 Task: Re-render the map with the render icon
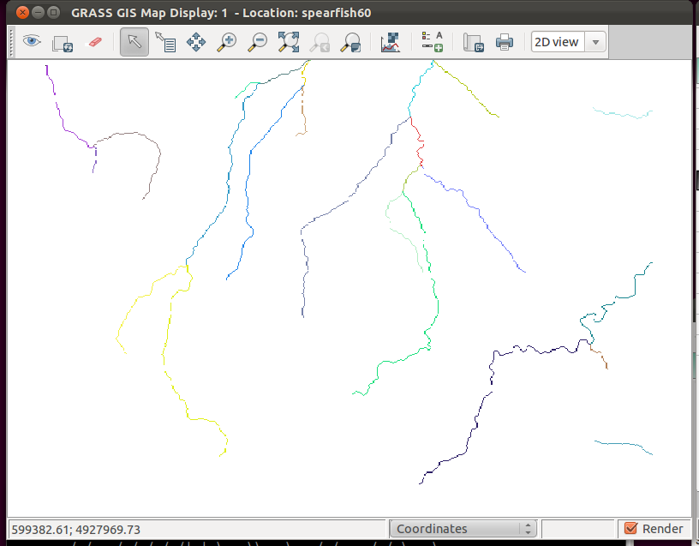(63, 43)
